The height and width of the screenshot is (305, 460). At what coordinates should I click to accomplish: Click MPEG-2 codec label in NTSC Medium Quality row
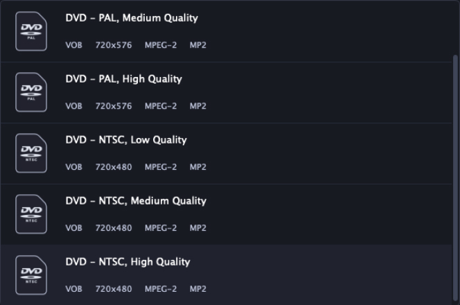point(161,228)
